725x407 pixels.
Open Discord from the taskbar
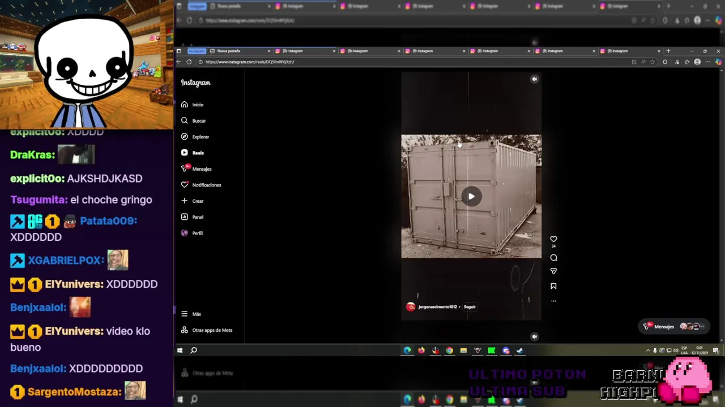click(506, 350)
